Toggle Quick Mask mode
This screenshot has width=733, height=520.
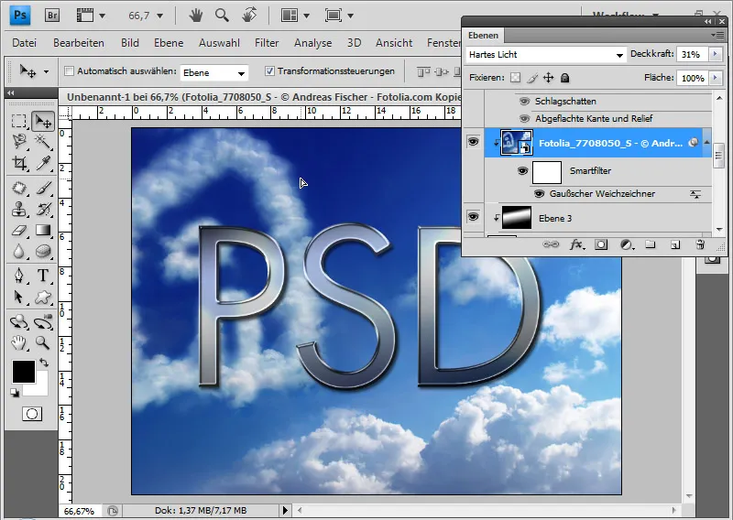32,414
